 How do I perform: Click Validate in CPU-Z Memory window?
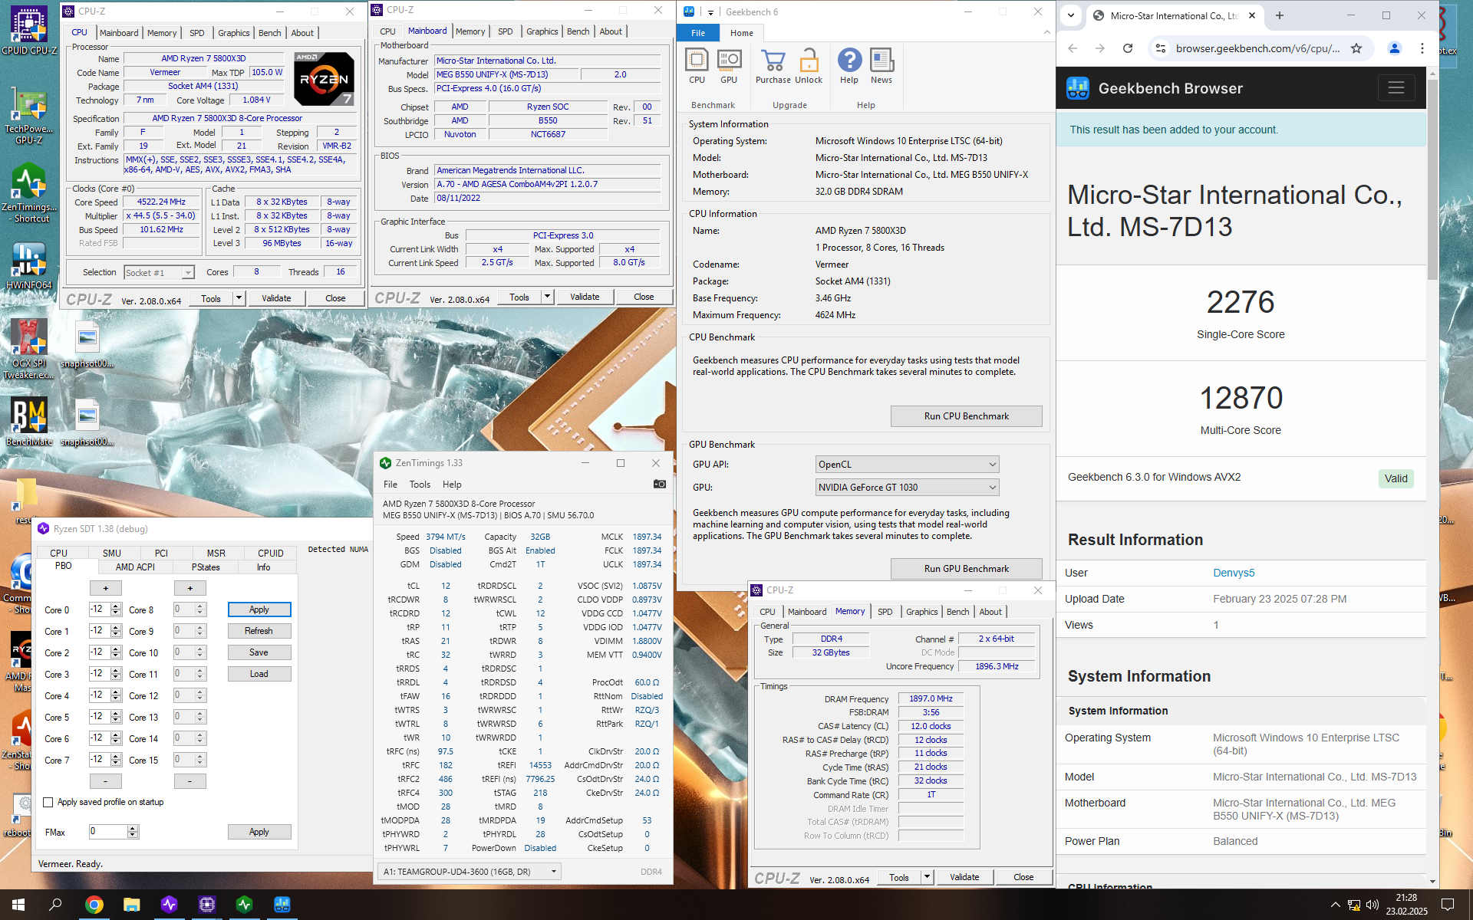[964, 877]
